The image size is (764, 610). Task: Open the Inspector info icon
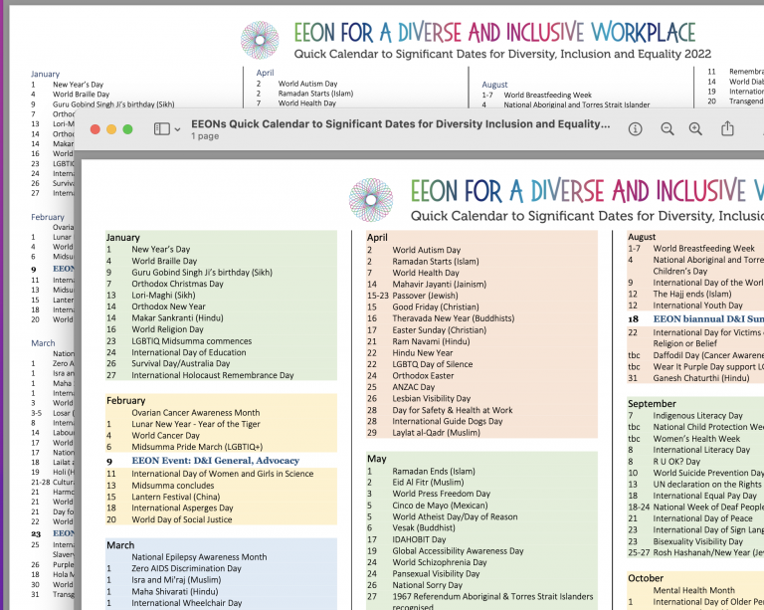(636, 128)
